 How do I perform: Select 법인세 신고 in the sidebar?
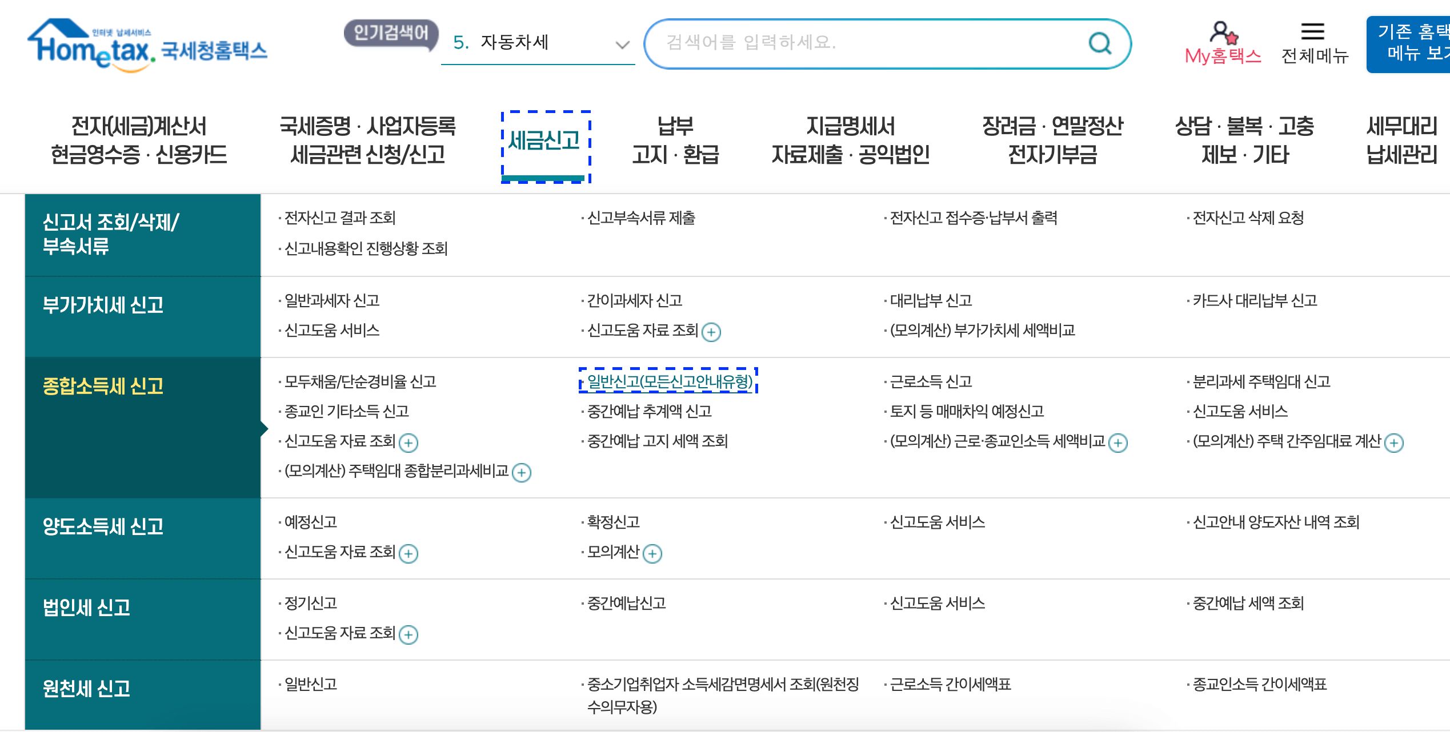[x=87, y=609]
